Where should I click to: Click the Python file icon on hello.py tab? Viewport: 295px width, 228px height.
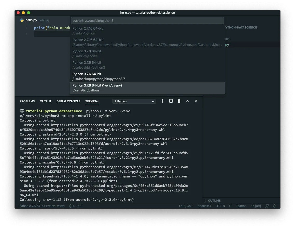[22, 20]
